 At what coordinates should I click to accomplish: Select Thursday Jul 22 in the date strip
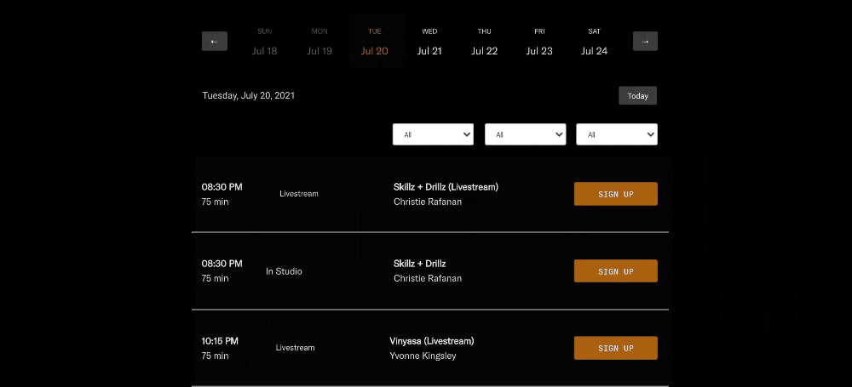pyautogui.click(x=484, y=42)
